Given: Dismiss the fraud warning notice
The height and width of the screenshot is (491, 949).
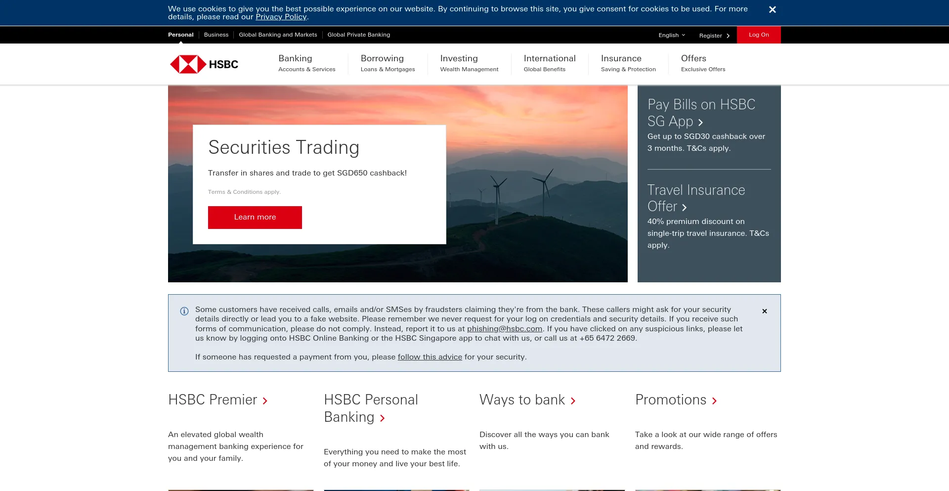Looking at the screenshot, I should 765,311.
